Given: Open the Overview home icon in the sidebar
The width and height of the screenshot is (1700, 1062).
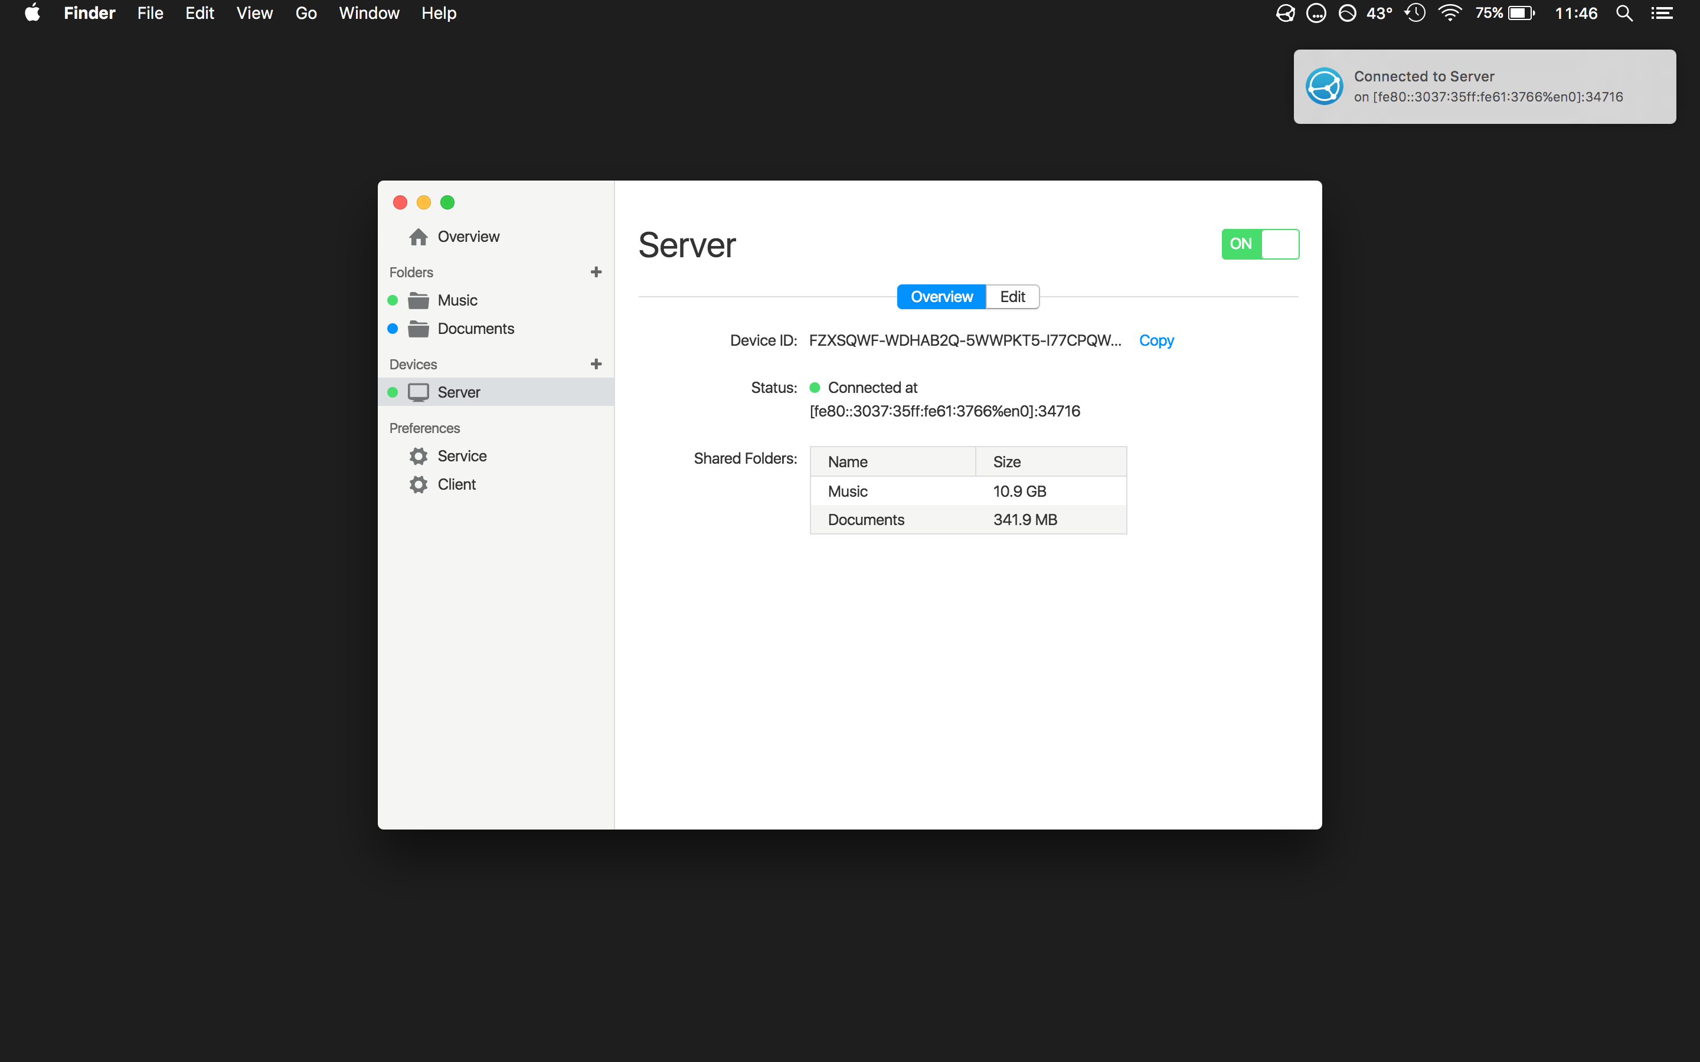Looking at the screenshot, I should coord(419,237).
